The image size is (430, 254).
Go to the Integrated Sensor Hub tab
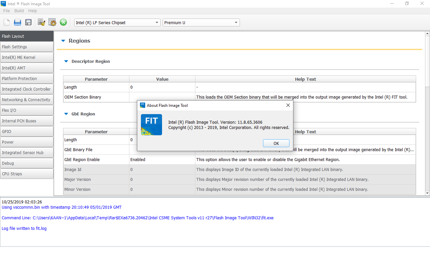[x=27, y=153]
